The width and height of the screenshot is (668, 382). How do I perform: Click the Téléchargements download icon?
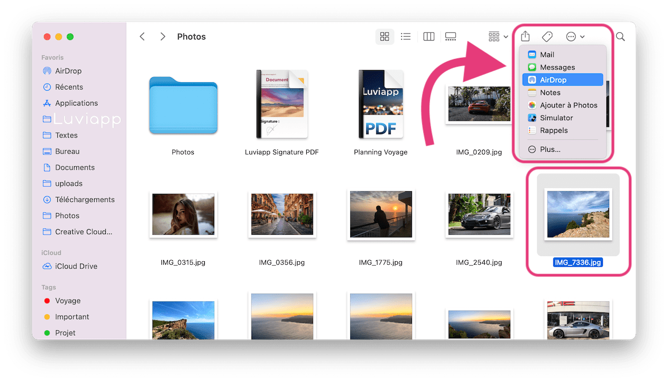[47, 200]
